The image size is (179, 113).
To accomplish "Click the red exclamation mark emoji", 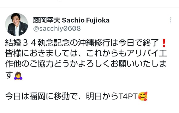I will click(164, 43).
